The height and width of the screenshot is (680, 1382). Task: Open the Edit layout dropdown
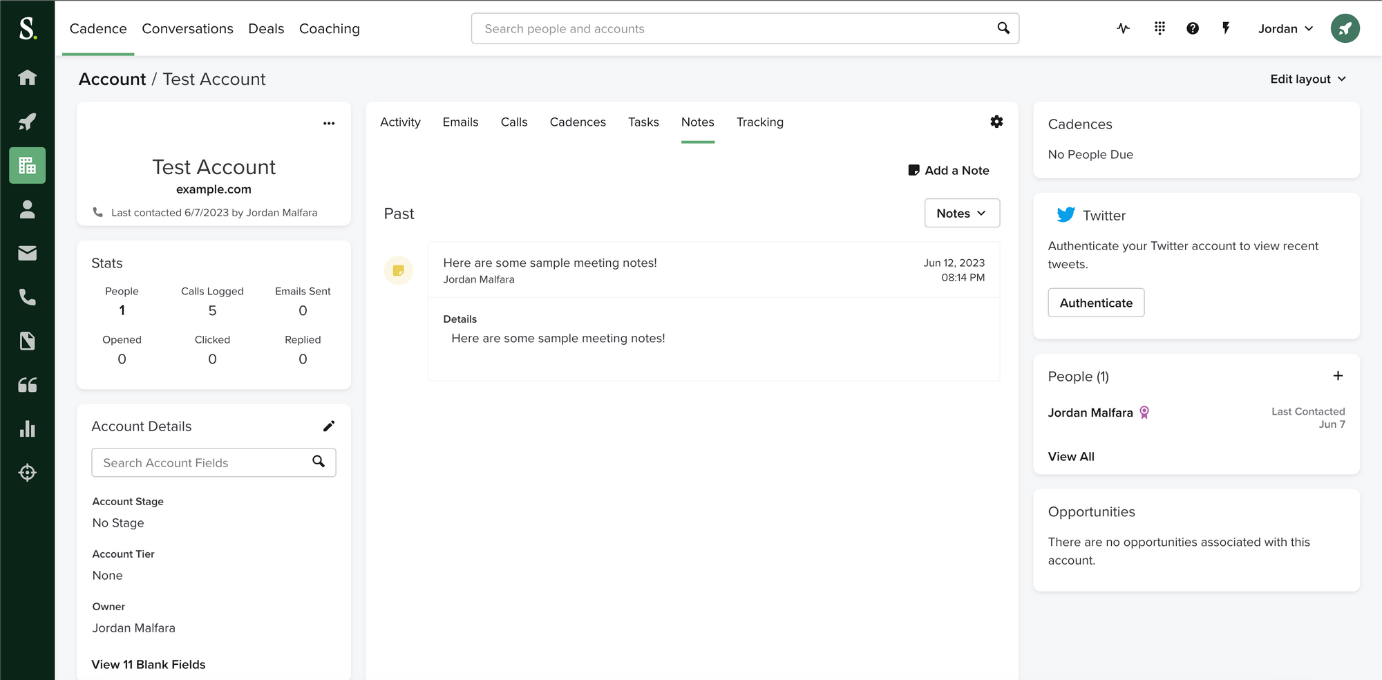[x=1307, y=79]
